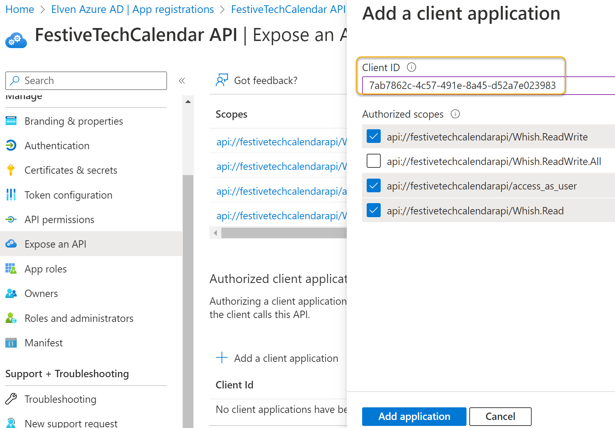
Task: Click the Home breadcrumb link
Action: click(x=20, y=9)
